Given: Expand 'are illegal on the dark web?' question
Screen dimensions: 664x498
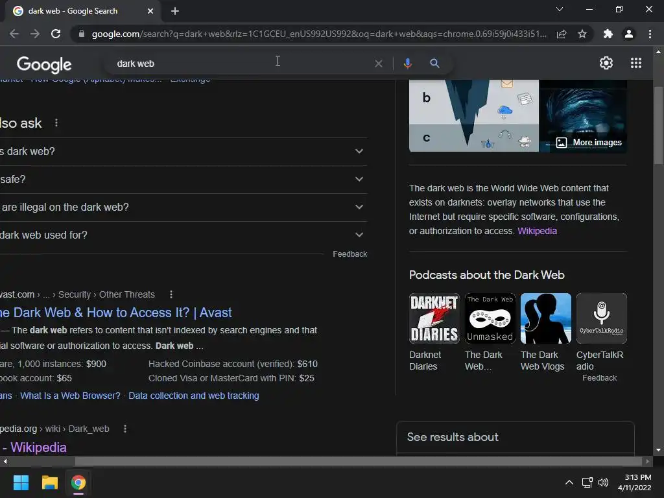Looking at the screenshot, I should 183,207.
